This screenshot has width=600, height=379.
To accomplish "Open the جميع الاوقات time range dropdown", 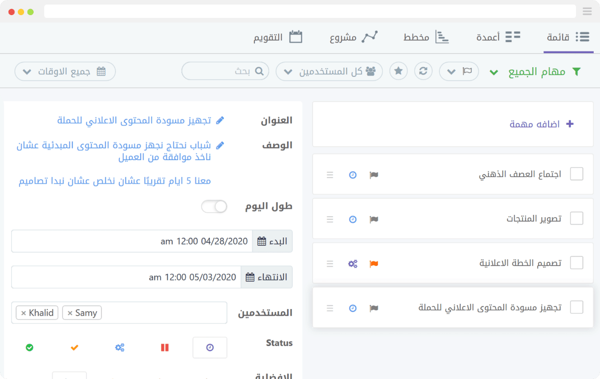I will [x=65, y=72].
